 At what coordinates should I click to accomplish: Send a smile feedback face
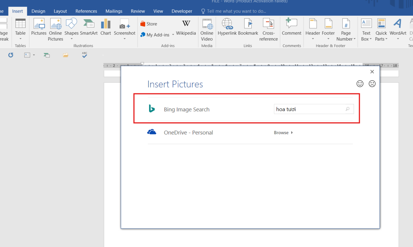click(x=360, y=84)
